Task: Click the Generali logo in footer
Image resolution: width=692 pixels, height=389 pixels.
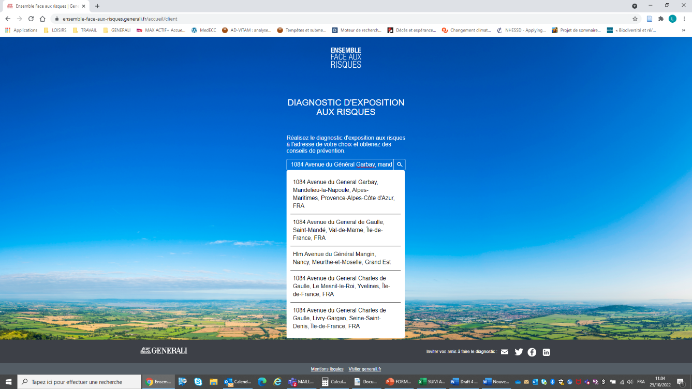Action: click(164, 351)
